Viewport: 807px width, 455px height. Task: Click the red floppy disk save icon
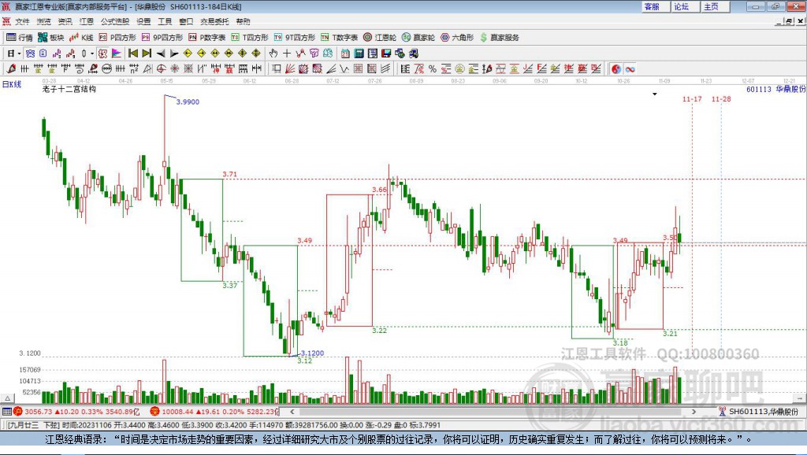(x=386, y=53)
